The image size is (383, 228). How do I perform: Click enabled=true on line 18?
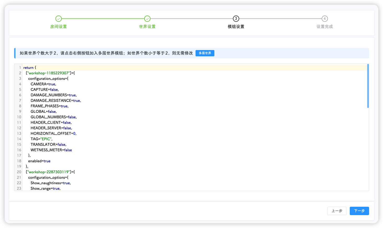tap(39, 161)
